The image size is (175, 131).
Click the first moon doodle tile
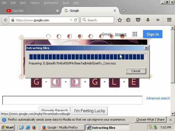click(x=56, y=82)
